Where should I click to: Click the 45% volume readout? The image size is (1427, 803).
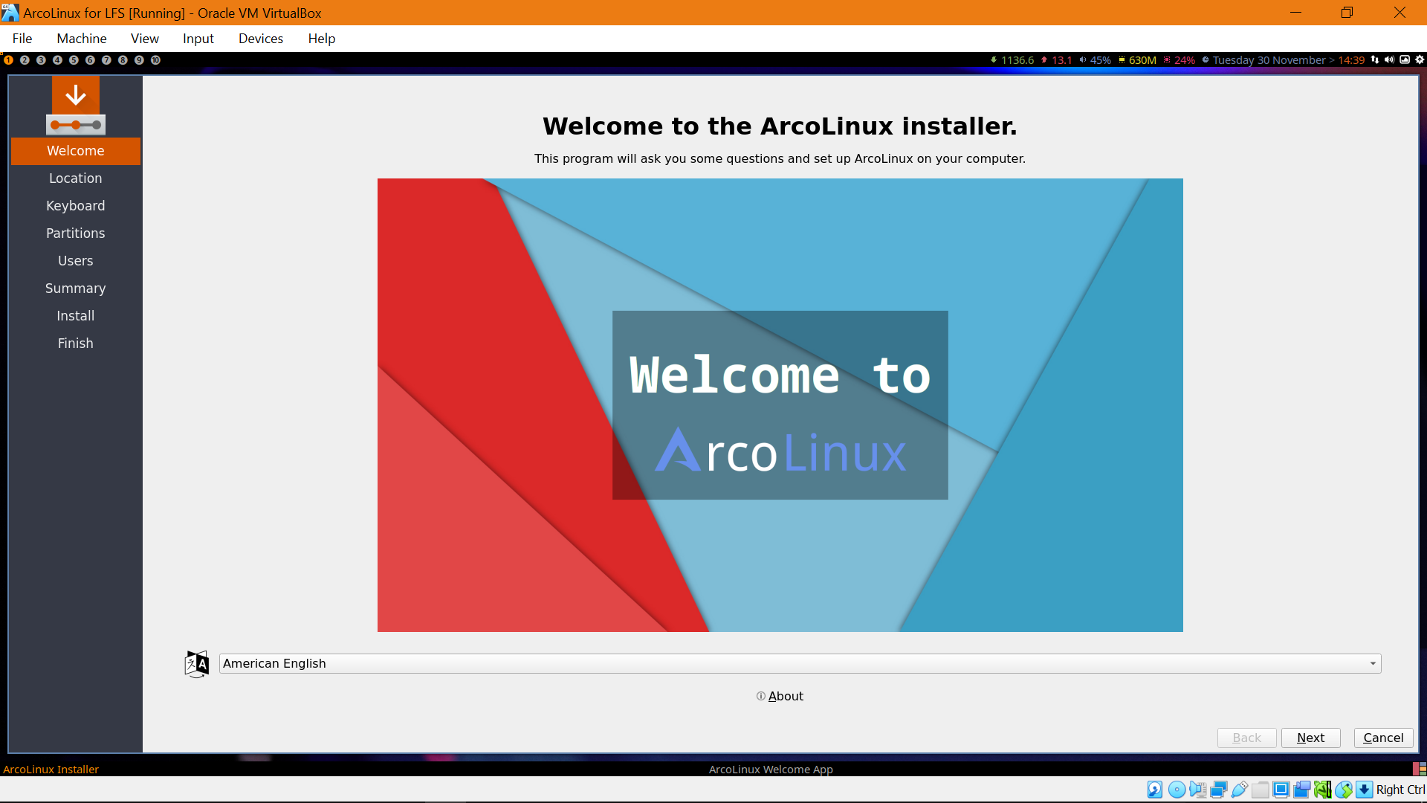(1100, 60)
